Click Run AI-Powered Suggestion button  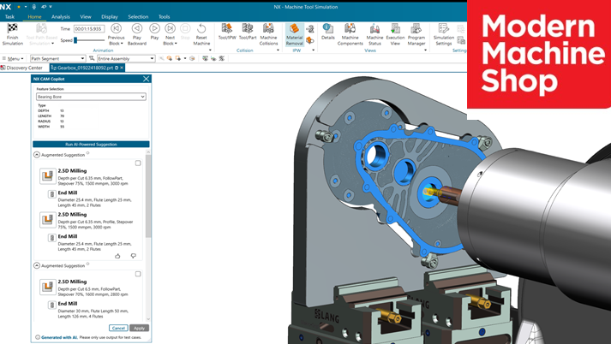[x=91, y=144]
